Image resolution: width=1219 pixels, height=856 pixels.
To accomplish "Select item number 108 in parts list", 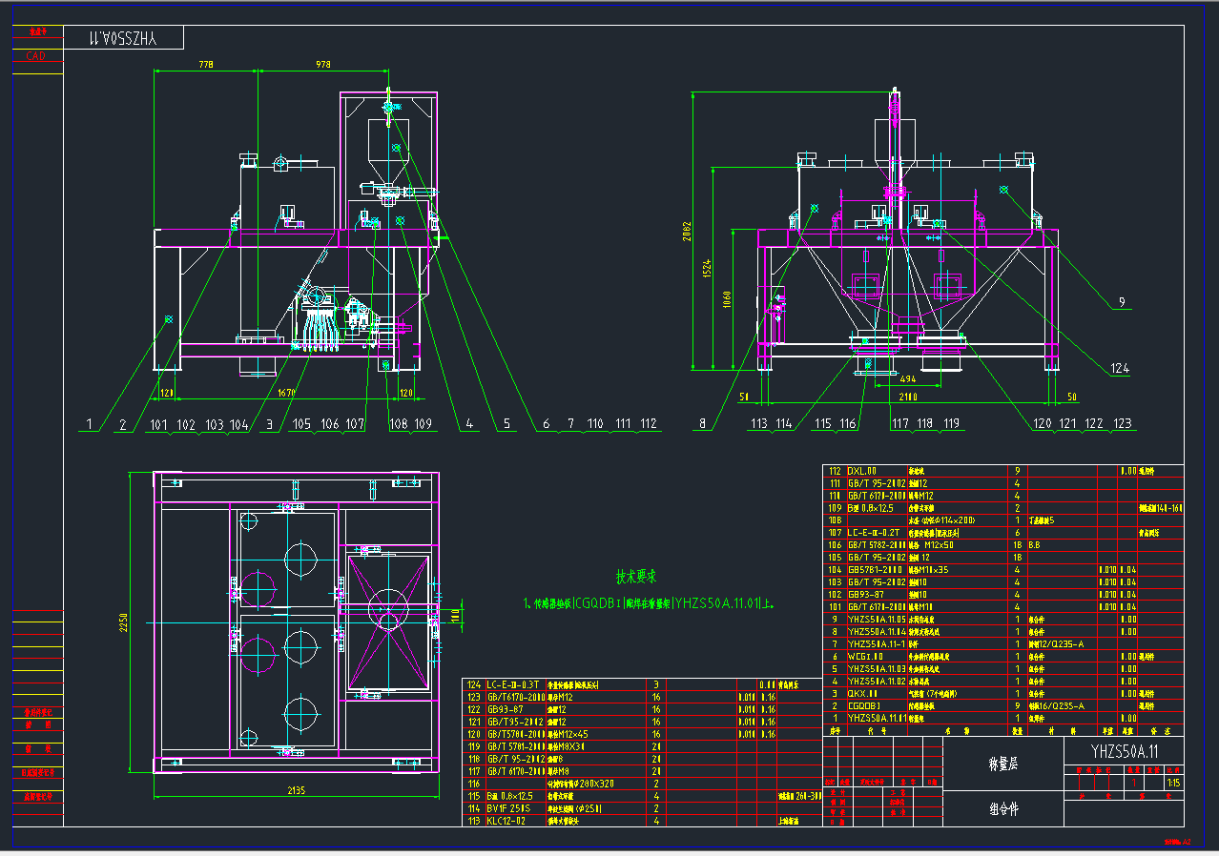I will tap(835, 520).
